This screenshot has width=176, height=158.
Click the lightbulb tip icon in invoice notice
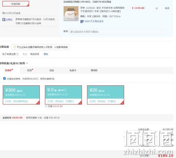point(15,47)
